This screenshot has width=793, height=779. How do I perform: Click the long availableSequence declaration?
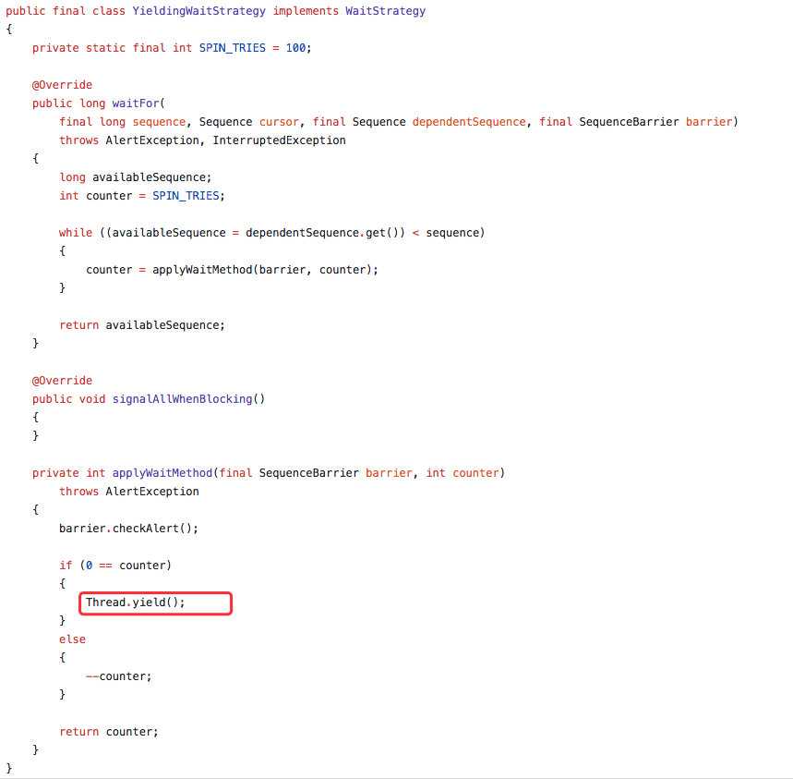136,177
